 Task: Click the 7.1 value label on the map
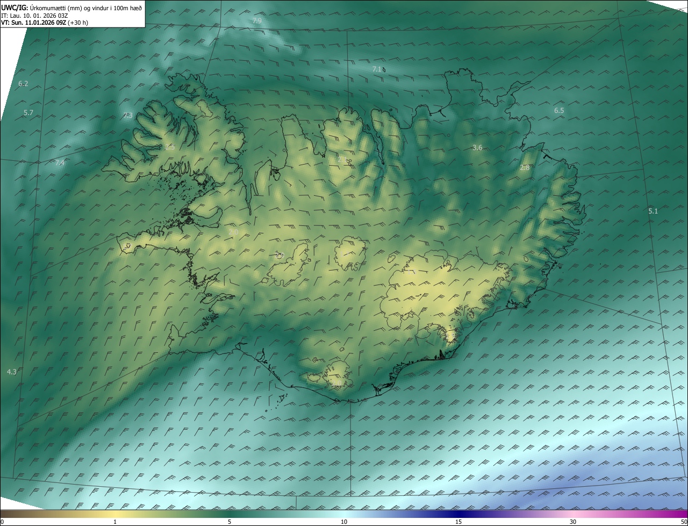point(377,69)
